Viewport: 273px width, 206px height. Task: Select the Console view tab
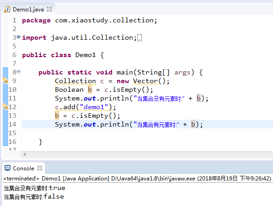pyautogui.click(x=23, y=168)
